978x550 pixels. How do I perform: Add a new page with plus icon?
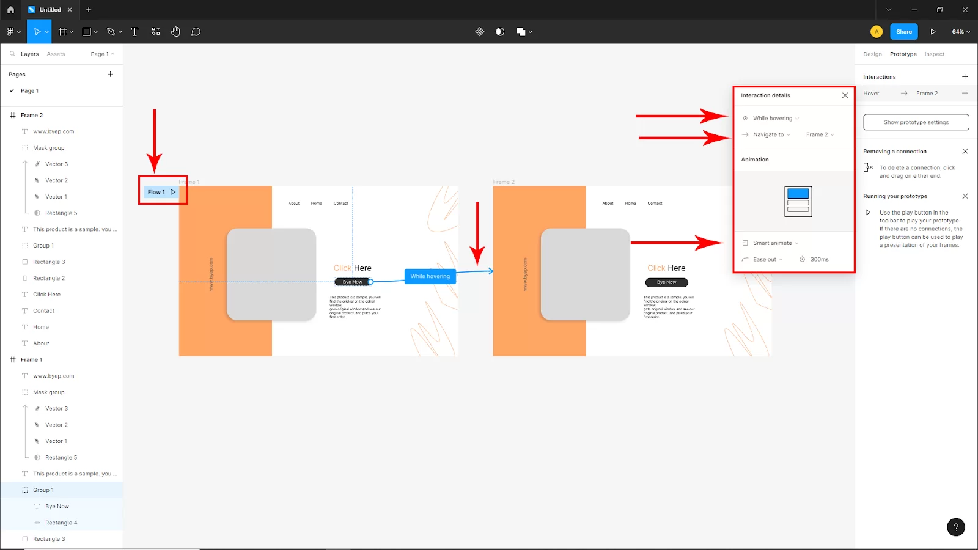coord(111,74)
